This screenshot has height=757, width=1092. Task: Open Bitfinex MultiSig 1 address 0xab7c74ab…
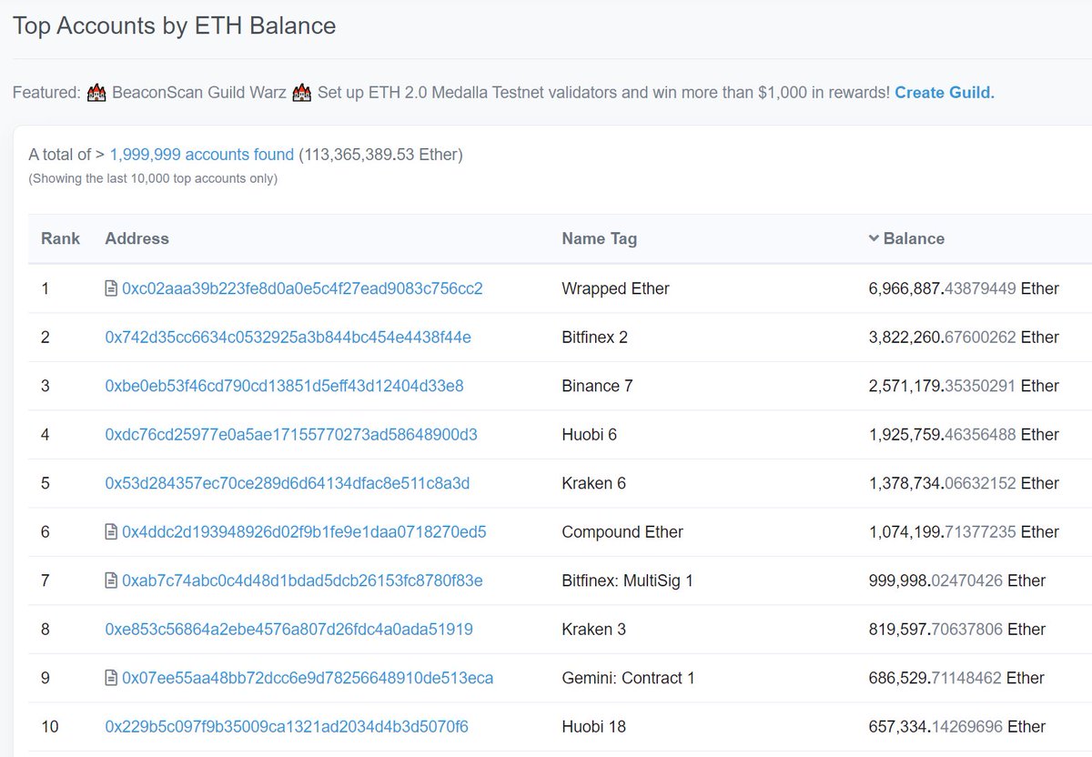(x=302, y=580)
